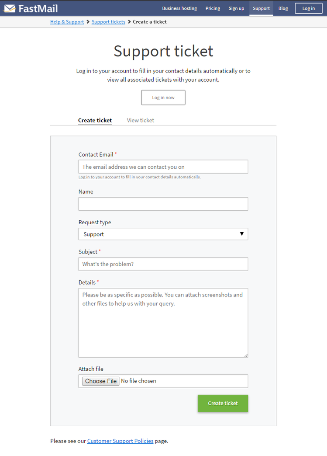Open Business hosting in the navigation bar
This screenshot has width=327, height=456.
coord(179,8)
